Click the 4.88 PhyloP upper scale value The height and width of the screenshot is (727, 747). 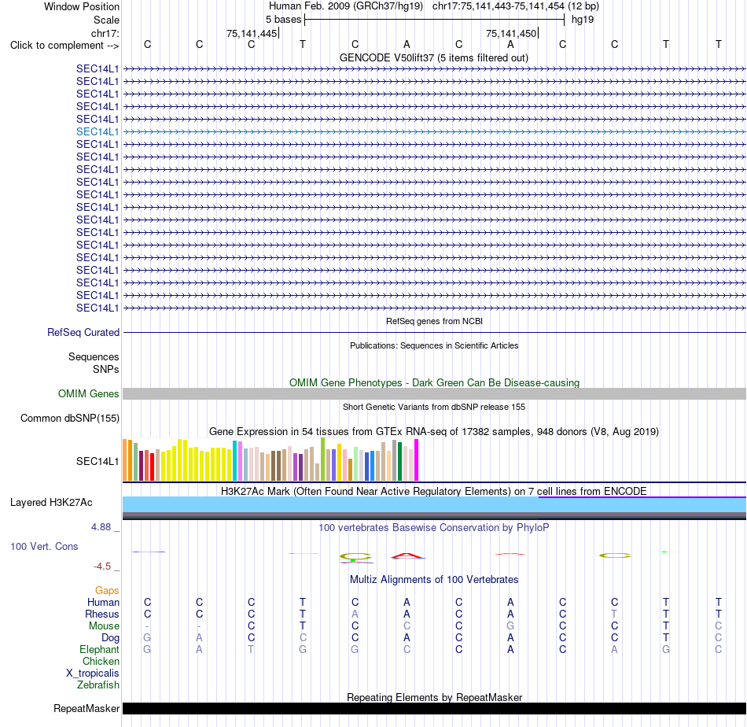coord(101,527)
